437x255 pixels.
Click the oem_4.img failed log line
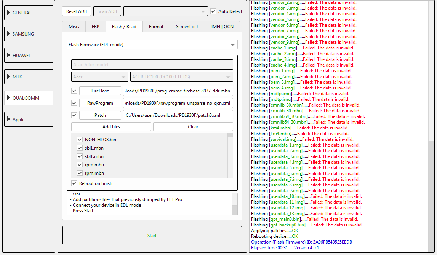301,88
